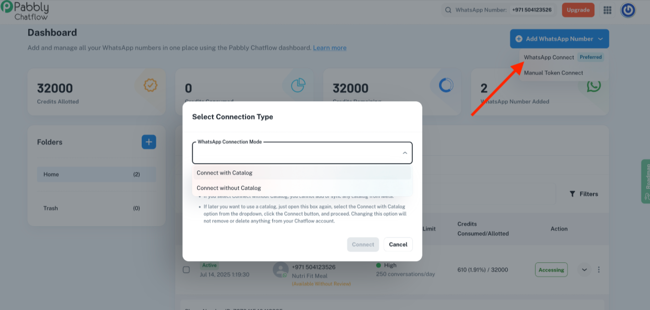Open the user profile avatar menu

click(628, 10)
